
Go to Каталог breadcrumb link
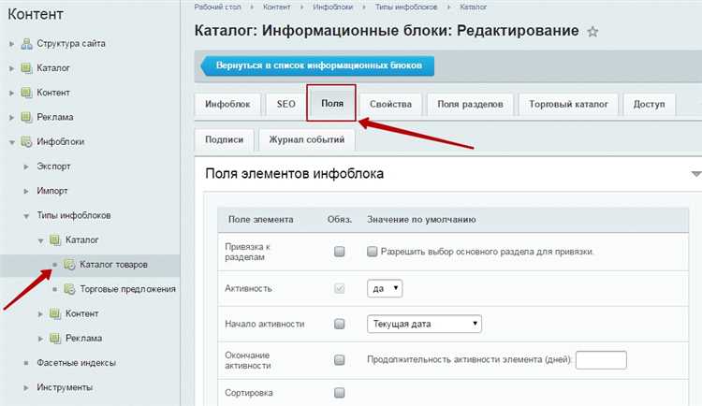474,7
